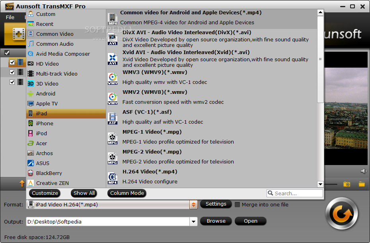Start conversion with the round orange arrow button
The height and width of the screenshot is (243, 370).
(x=342, y=214)
